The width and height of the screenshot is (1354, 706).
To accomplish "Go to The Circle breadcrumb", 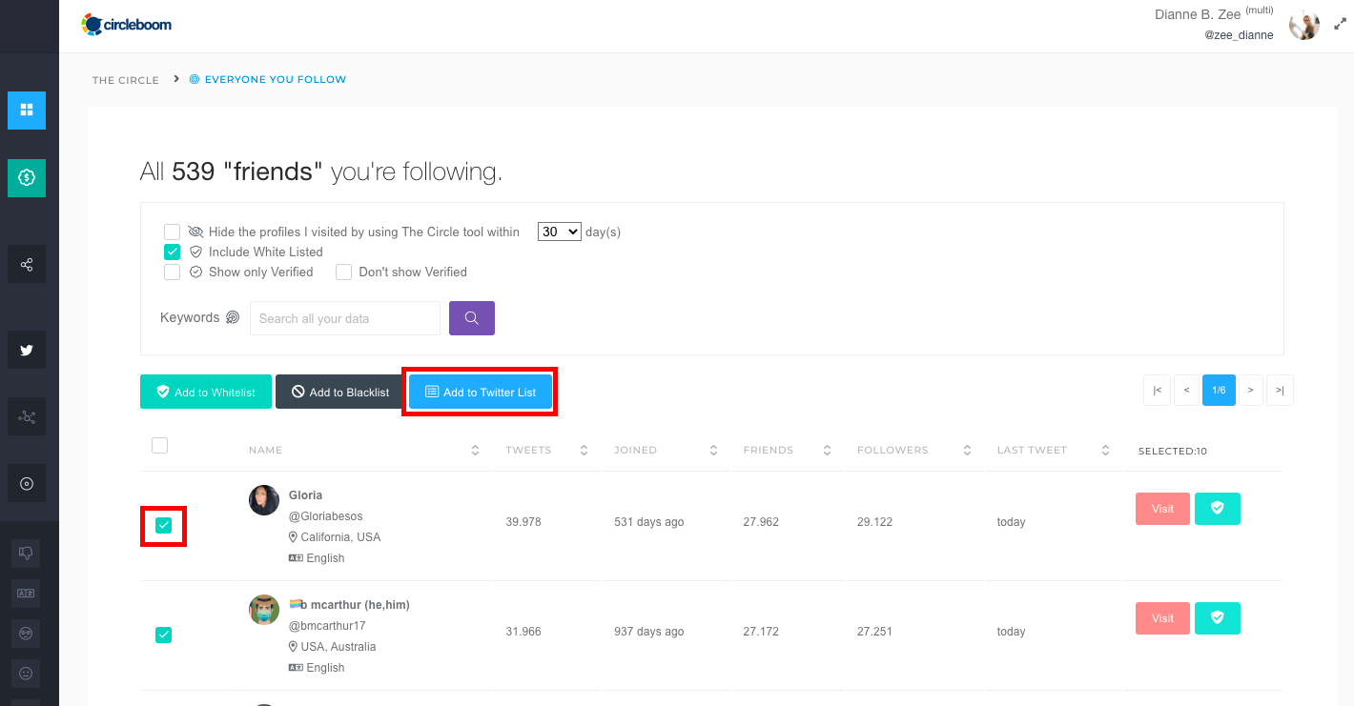I will (x=126, y=80).
